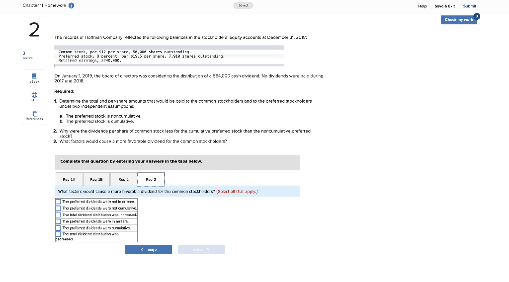The width and height of the screenshot is (509, 282).
Task: Check 'The preferred dividends were not in arrears'
Action: [x=59, y=202]
